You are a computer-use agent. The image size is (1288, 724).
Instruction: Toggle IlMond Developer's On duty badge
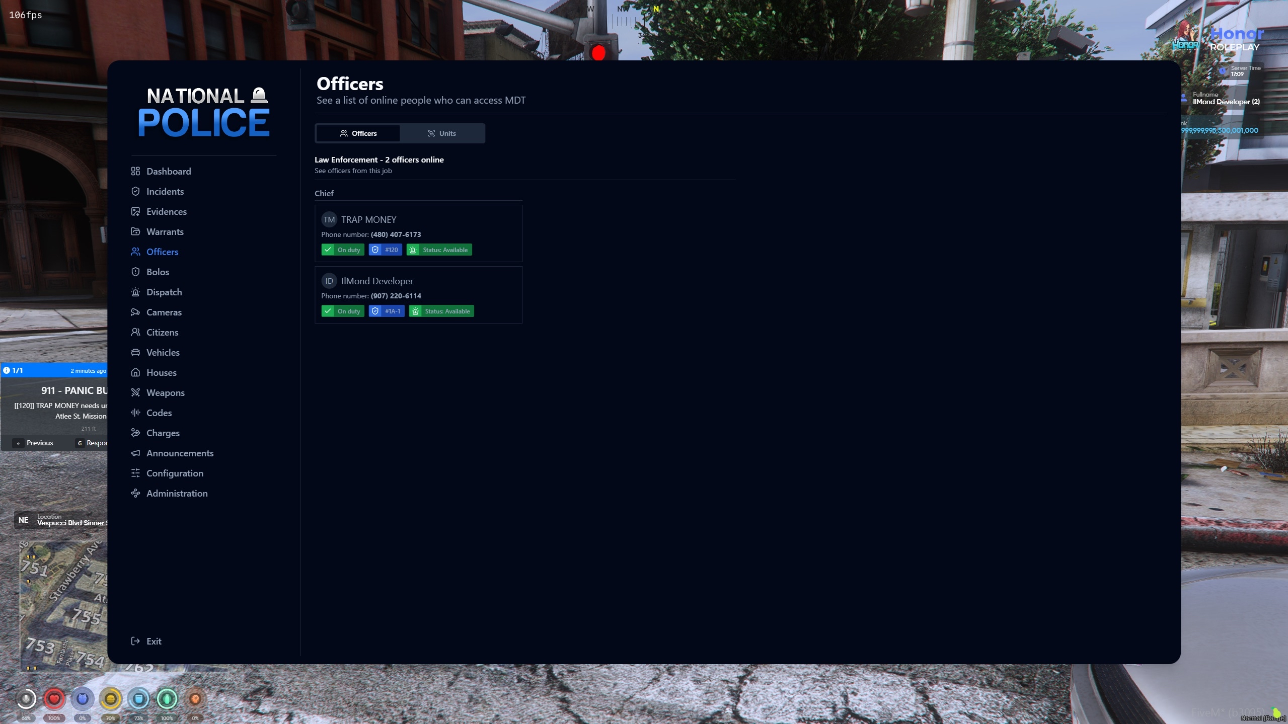pyautogui.click(x=343, y=311)
